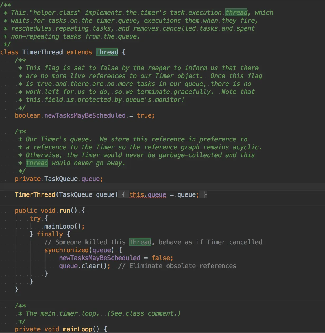This screenshot has height=333, width=325.
Task: Click the 'boolean' keyword
Action: pyautogui.click(x=28, y=116)
